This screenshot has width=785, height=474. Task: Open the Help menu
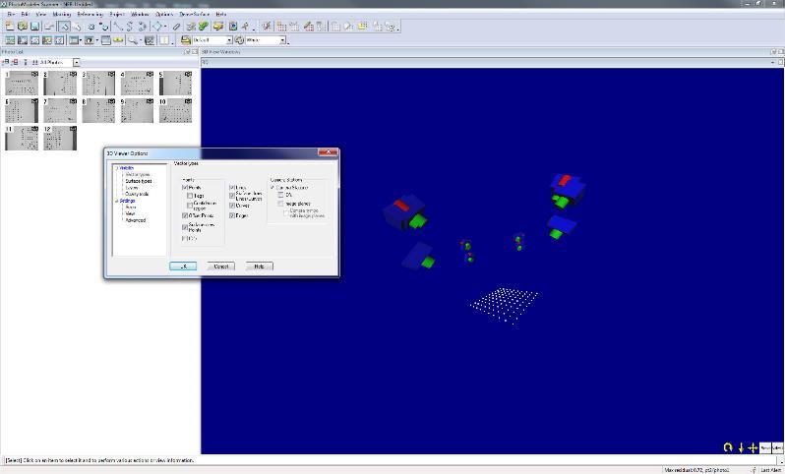[220, 14]
